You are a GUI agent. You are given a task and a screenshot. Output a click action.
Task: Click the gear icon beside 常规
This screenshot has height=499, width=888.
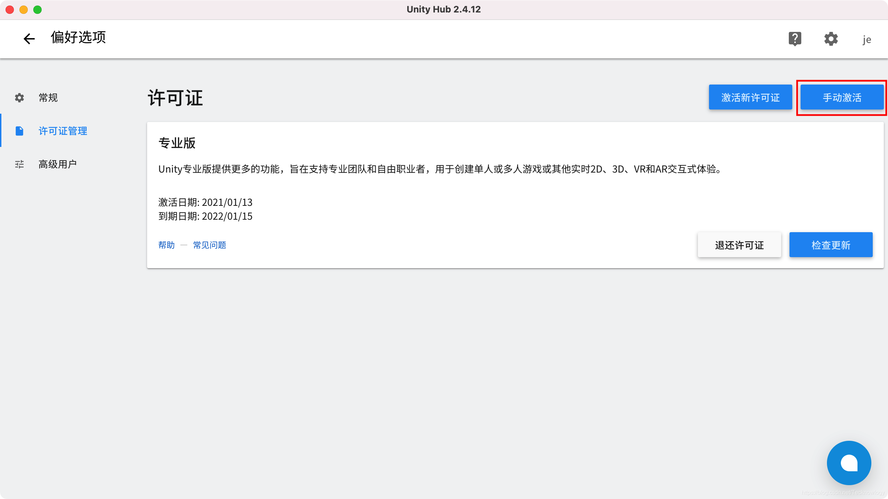click(x=19, y=98)
